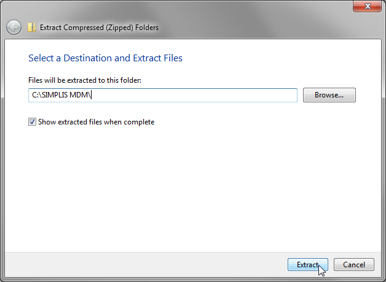Click blank white area below the checkbox
The height and width of the screenshot is (282, 386).
(x=184, y=184)
